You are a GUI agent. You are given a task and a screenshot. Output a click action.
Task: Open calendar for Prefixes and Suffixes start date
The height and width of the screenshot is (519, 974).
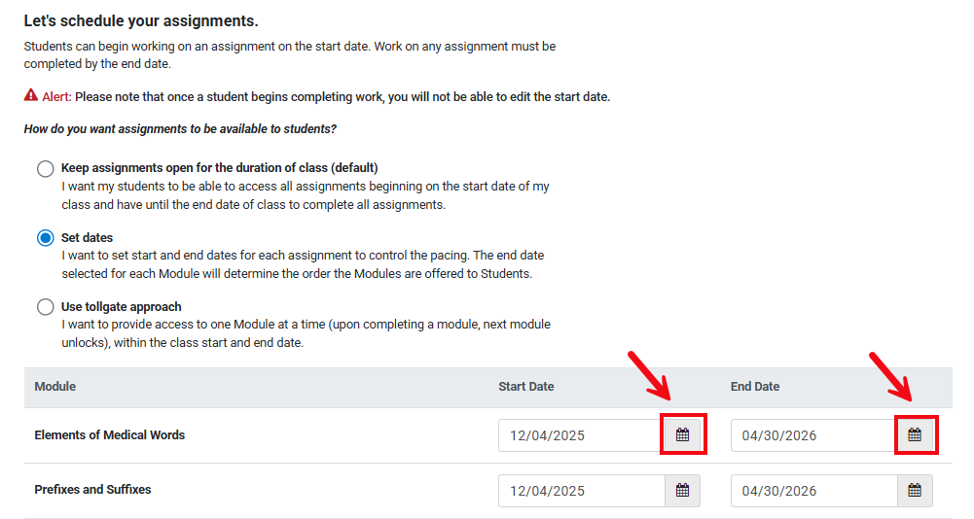point(682,491)
